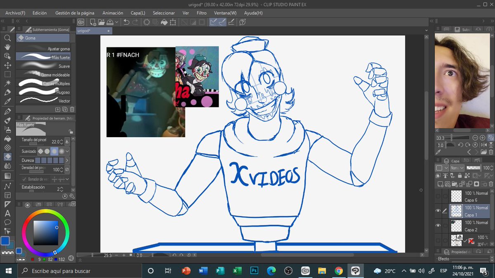The image size is (495, 278).
Task: Select the Más fuerte eraser sub tool
Action: click(43, 57)
